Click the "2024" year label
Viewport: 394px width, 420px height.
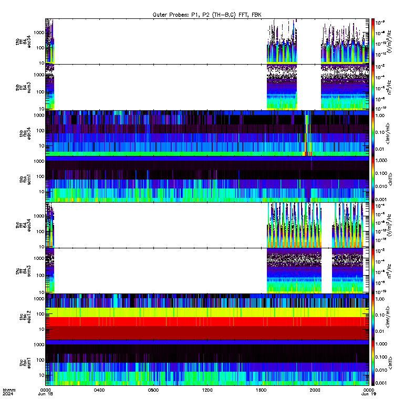[8, 394]
